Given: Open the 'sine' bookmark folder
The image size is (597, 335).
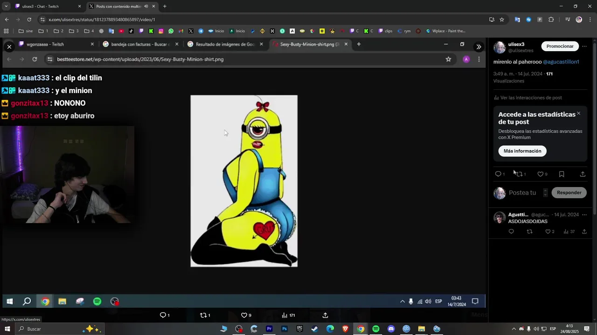Looking at the screenshot, I should tap(26, 31).
